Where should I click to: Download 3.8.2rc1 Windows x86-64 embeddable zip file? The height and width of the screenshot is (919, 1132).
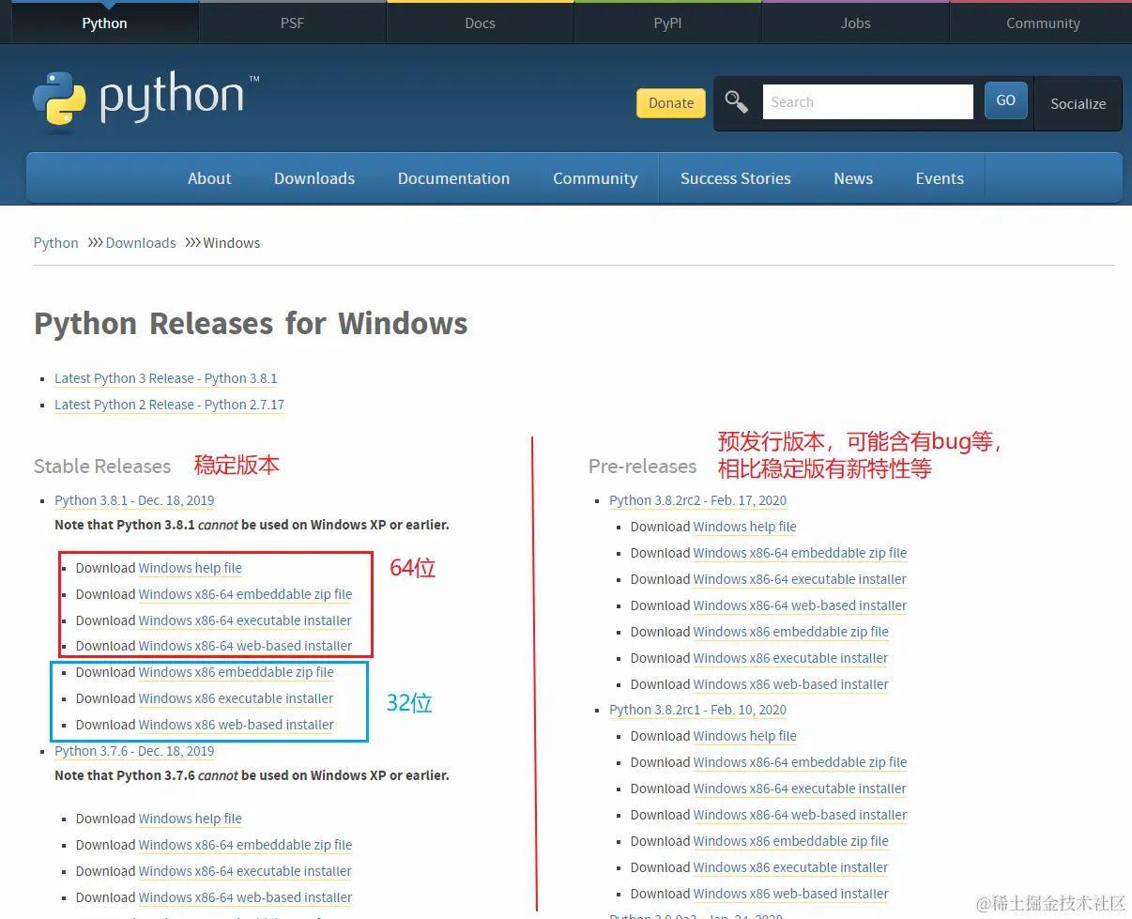click(801, 762)
